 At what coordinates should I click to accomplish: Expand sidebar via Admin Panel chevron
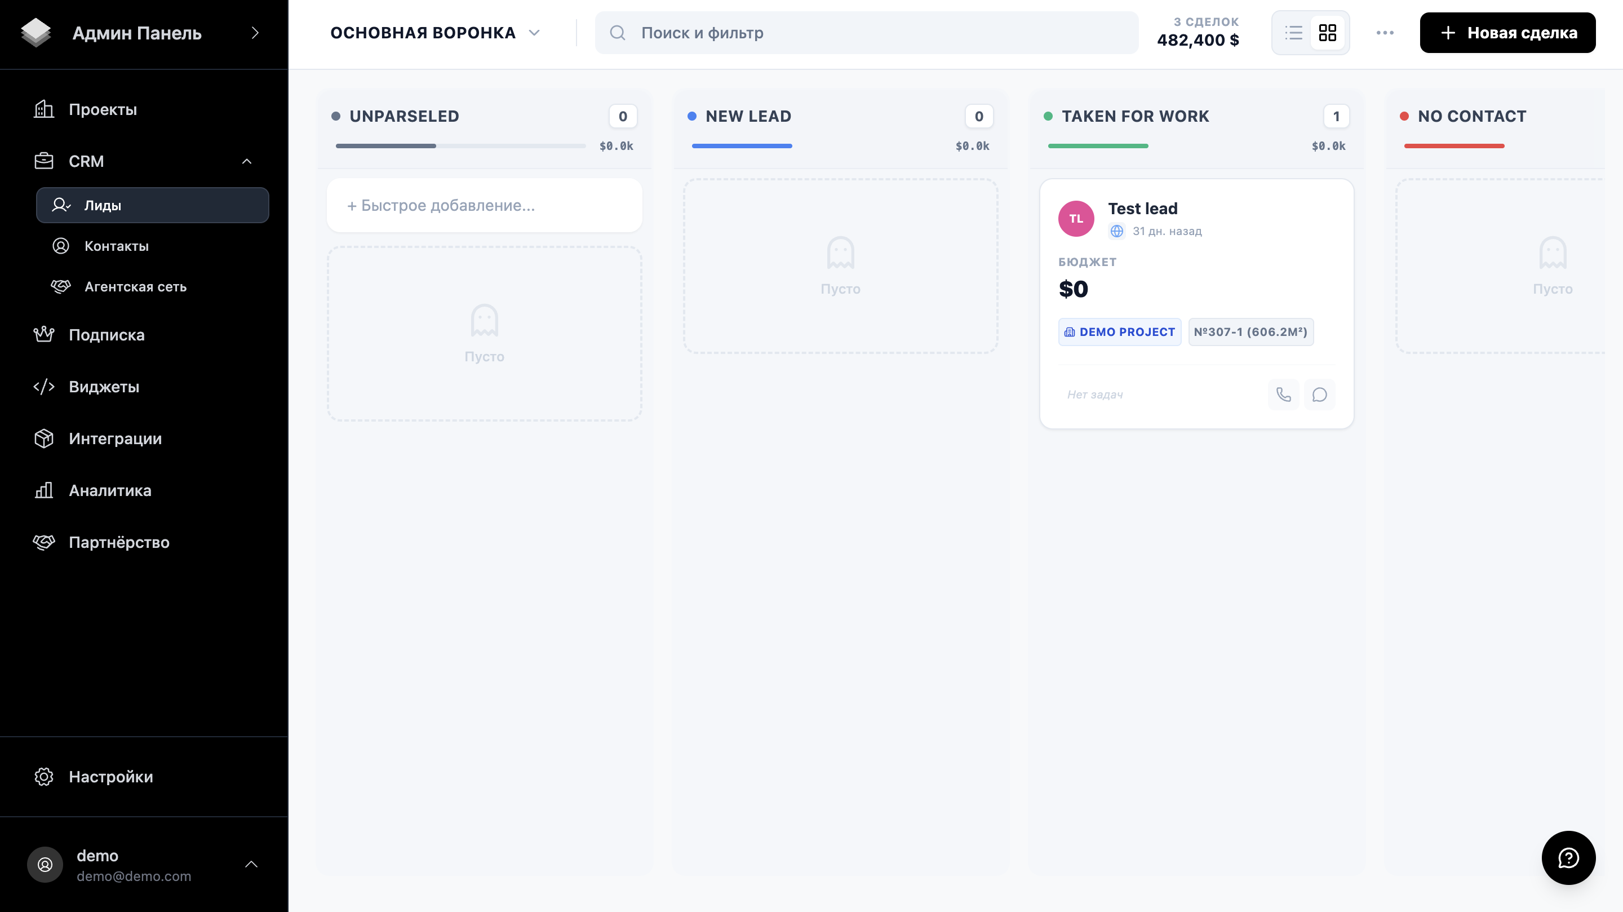click(255, 33)
